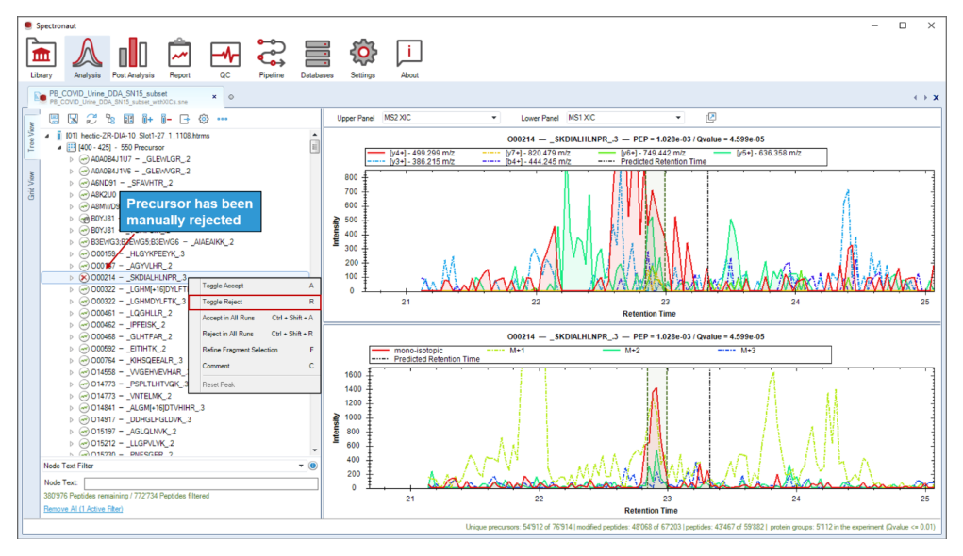The height and width of the screenshot is (556, 963).
Task: Click the column layout toolbar icon
Action: pyautogui.click(x=128, y=119)
